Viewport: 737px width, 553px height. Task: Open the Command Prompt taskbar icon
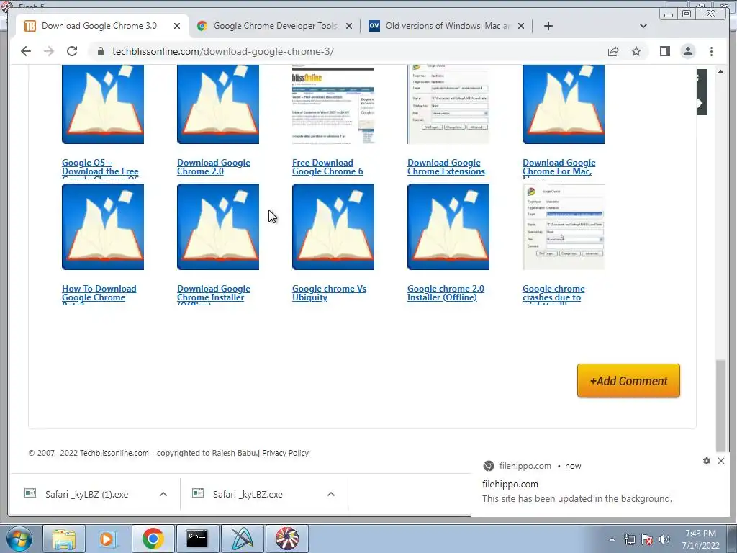197,539
